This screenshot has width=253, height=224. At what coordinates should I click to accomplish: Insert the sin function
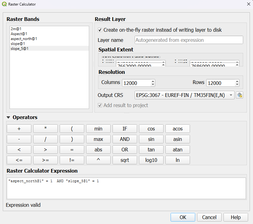(x=151, y=139)
